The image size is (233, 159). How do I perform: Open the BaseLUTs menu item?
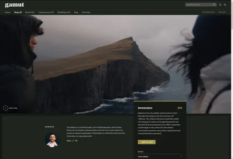point(30,12)
